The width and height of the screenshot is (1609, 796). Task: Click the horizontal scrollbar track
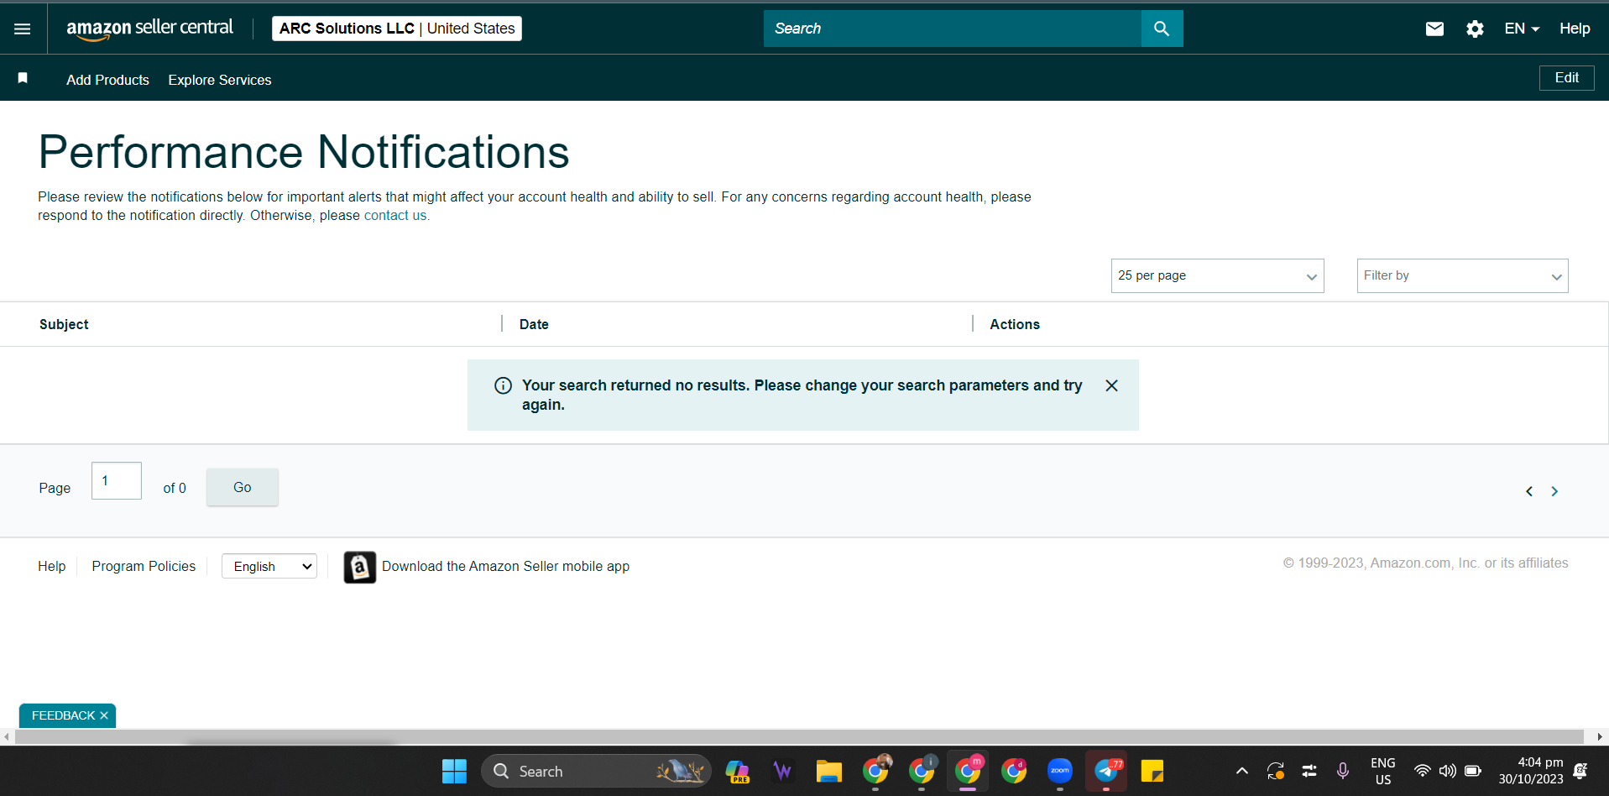pyautogui.click(x=799, y=736)
